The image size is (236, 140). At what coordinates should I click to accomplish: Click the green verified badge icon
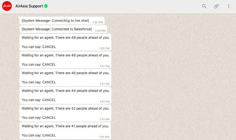click(x=46, y=6)
